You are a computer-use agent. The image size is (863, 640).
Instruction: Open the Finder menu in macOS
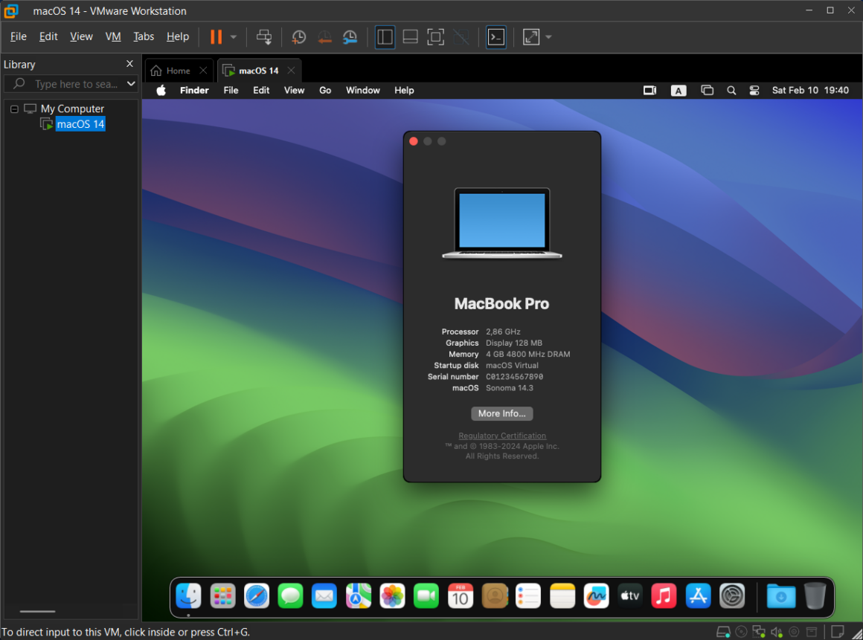coord(194,90)
